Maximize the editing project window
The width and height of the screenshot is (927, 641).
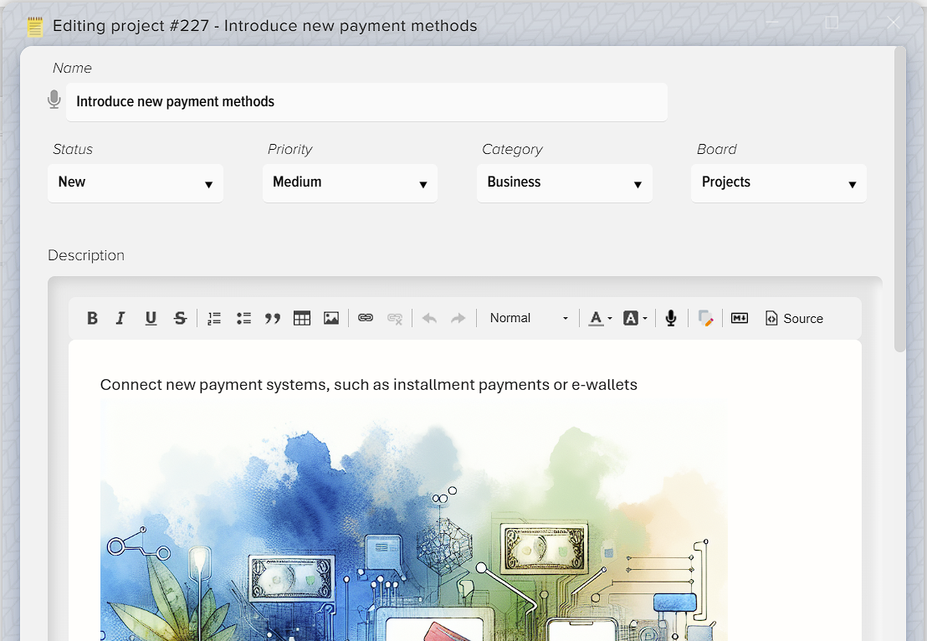pos(832,23)
